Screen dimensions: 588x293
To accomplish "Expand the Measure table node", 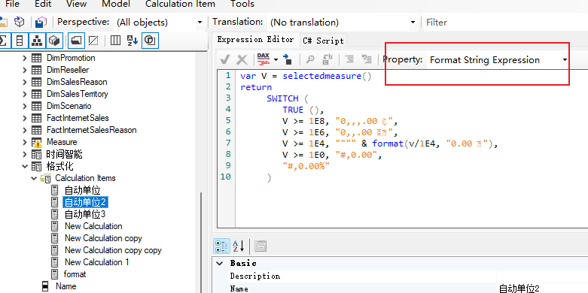I will point(25,142).
